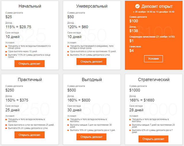Viewport: 184px width, 146px height.
Task: Click first orange bullet under Начальный conditions
Action: pyautogui.click(x=6, y=46)
